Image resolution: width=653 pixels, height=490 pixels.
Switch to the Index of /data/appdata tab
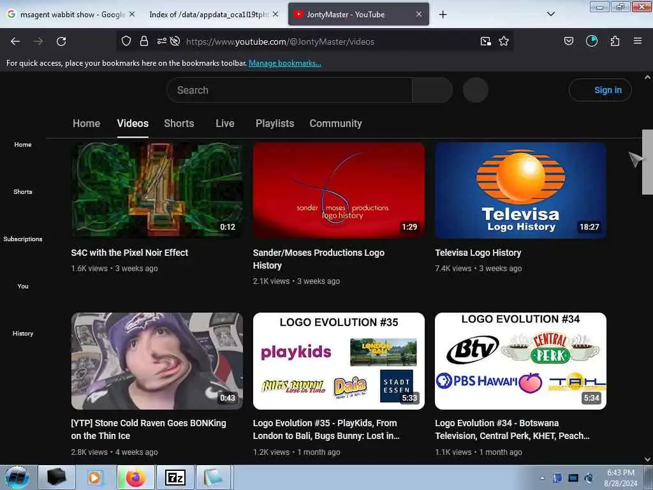pyautogui.click(x=209, y=15)
